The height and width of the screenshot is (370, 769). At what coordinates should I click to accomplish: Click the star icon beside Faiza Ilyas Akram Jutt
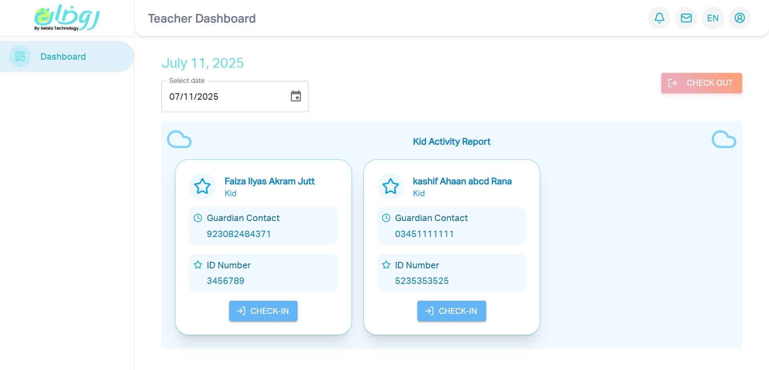[202, 186]
